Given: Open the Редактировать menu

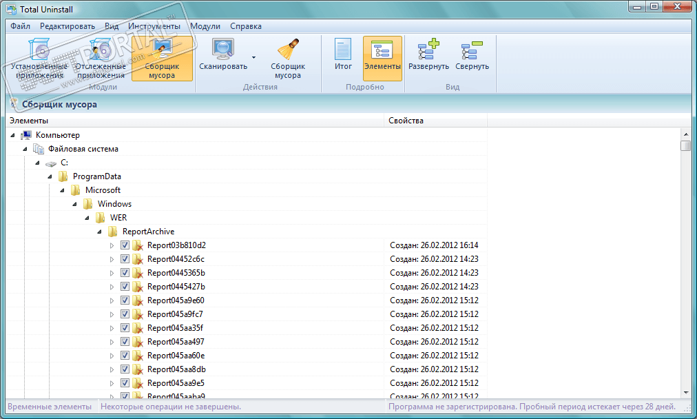Looking at the screenshot, I should tap(67, 26).
